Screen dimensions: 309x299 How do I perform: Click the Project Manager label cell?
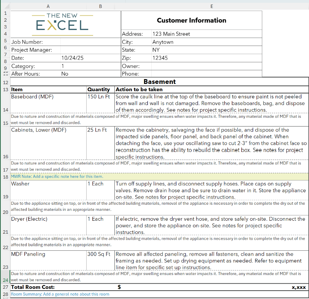[35, 50]
